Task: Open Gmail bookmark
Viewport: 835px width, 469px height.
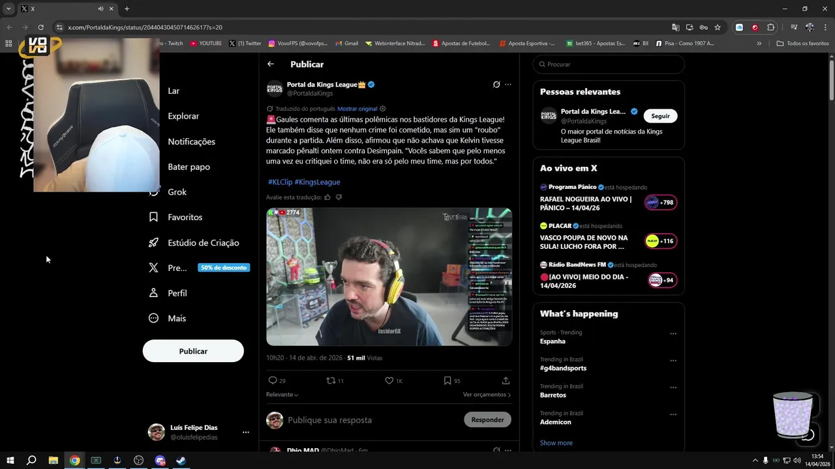Action: (x=346, y=44)
